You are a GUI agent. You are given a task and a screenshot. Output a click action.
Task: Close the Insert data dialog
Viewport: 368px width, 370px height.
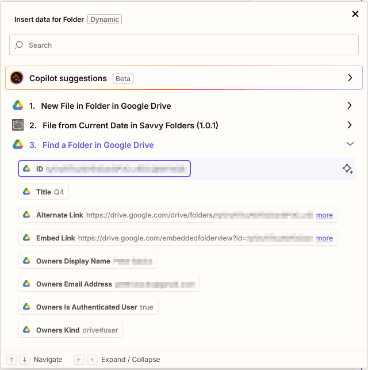355,14
